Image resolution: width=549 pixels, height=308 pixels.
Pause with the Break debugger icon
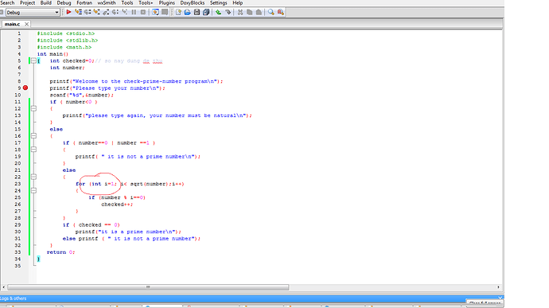(134, 12)
